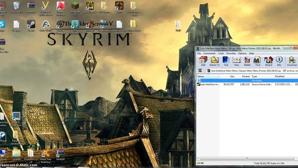Open the Options menu

[x=242, y=53]
